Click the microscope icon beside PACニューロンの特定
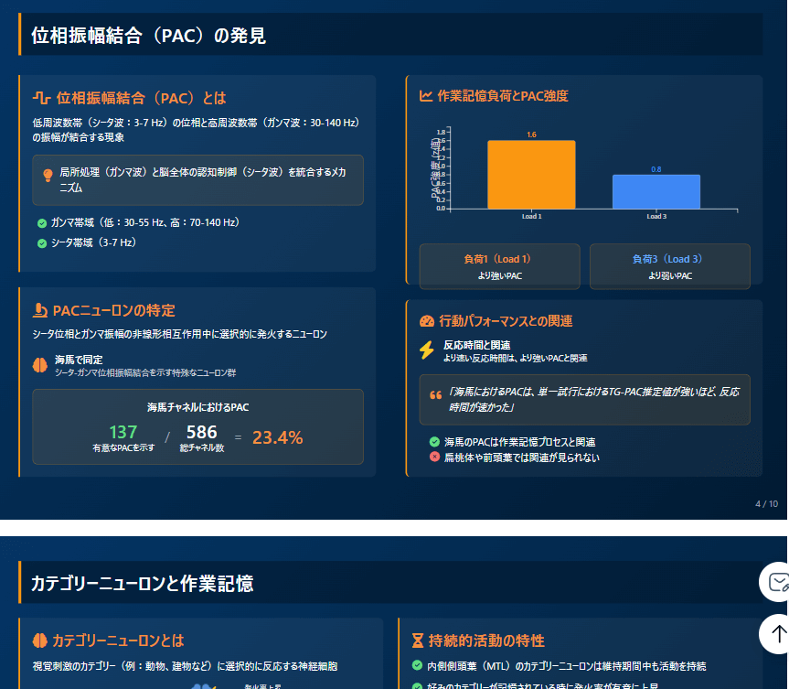This screenshot has width=789, height=689. tap(39, 310)
